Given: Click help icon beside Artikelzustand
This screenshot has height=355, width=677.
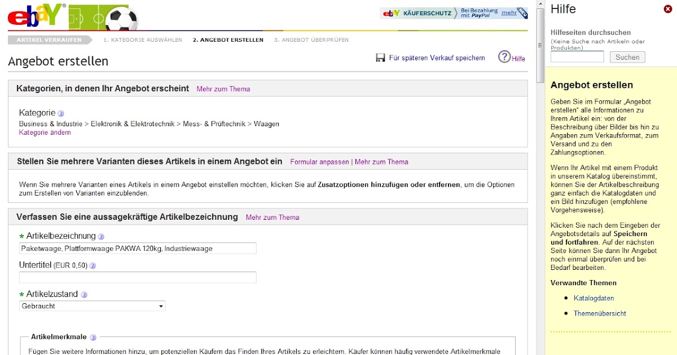Looking at the screenshot, I should (x=84, y=295).
